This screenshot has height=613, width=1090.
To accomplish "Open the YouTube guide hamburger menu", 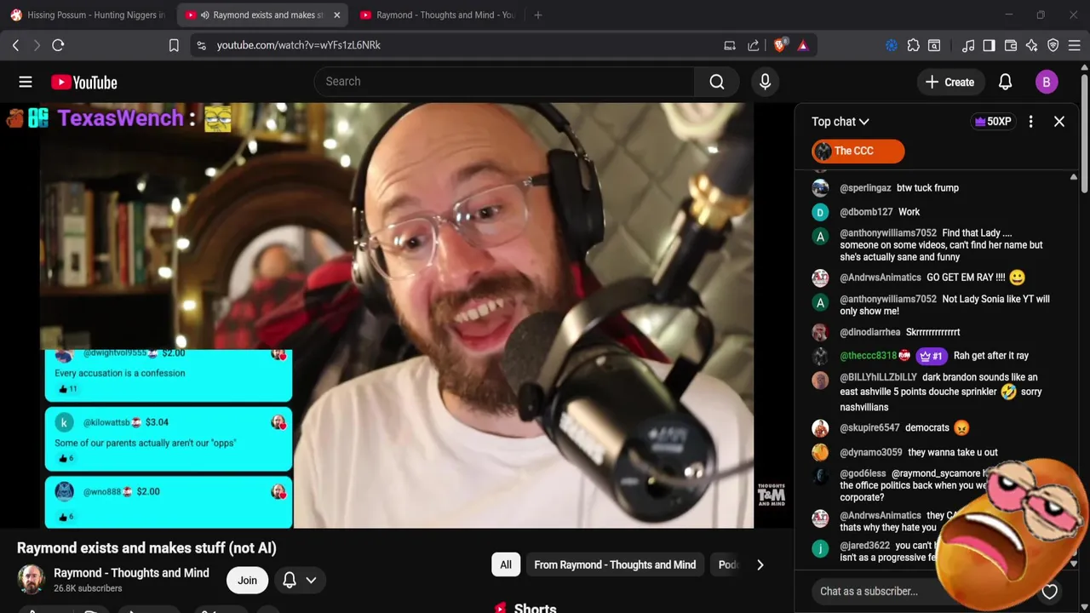I will (x=26, y=82).
